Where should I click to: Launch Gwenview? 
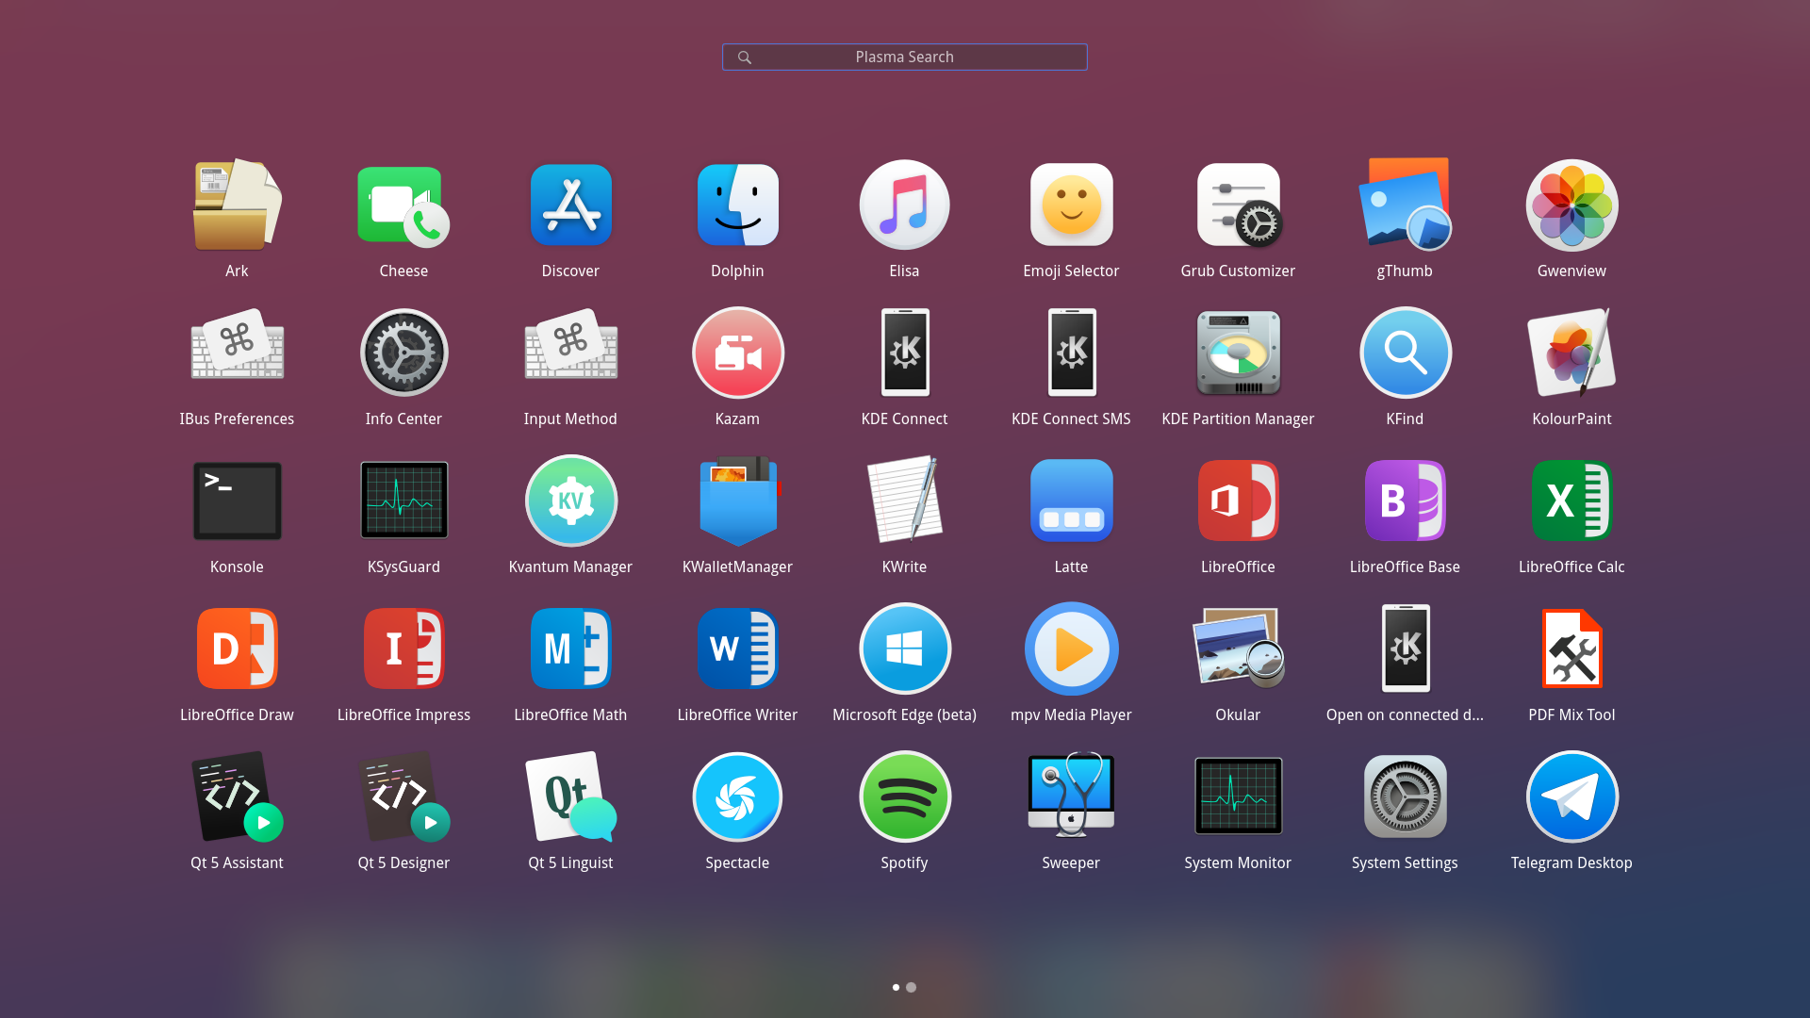(x=1571, y=205)
